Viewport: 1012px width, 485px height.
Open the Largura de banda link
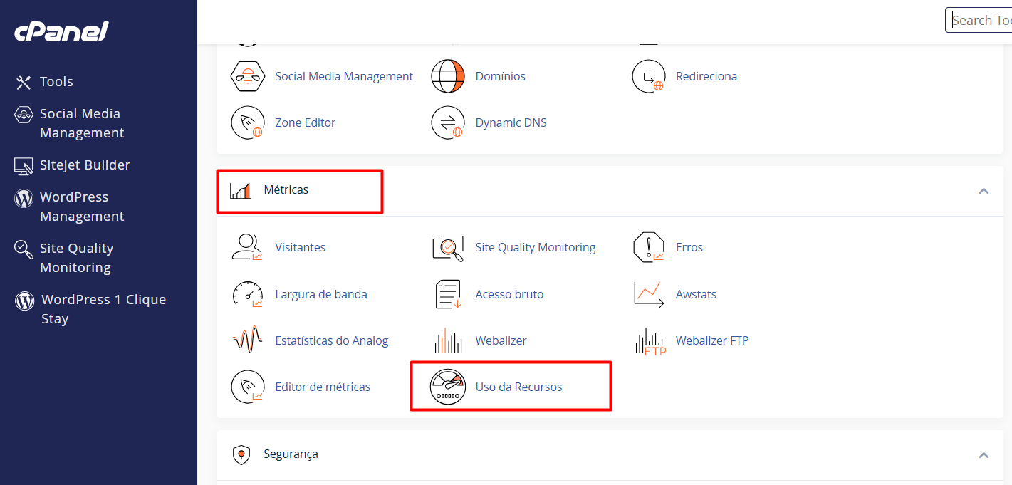point(321,293)
